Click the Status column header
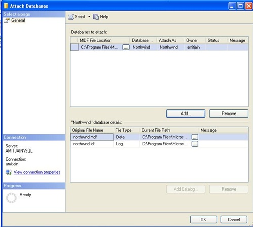The height and width of the screenshot is (227, 253). point(217,40)
